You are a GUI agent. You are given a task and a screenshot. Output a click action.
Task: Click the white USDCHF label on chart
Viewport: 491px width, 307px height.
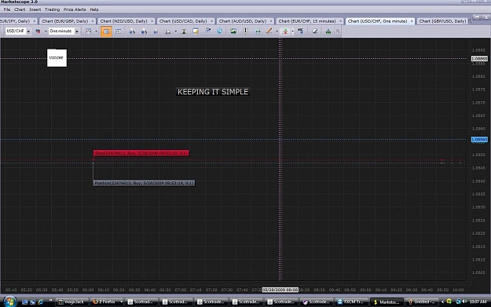[x=57, y=58]
